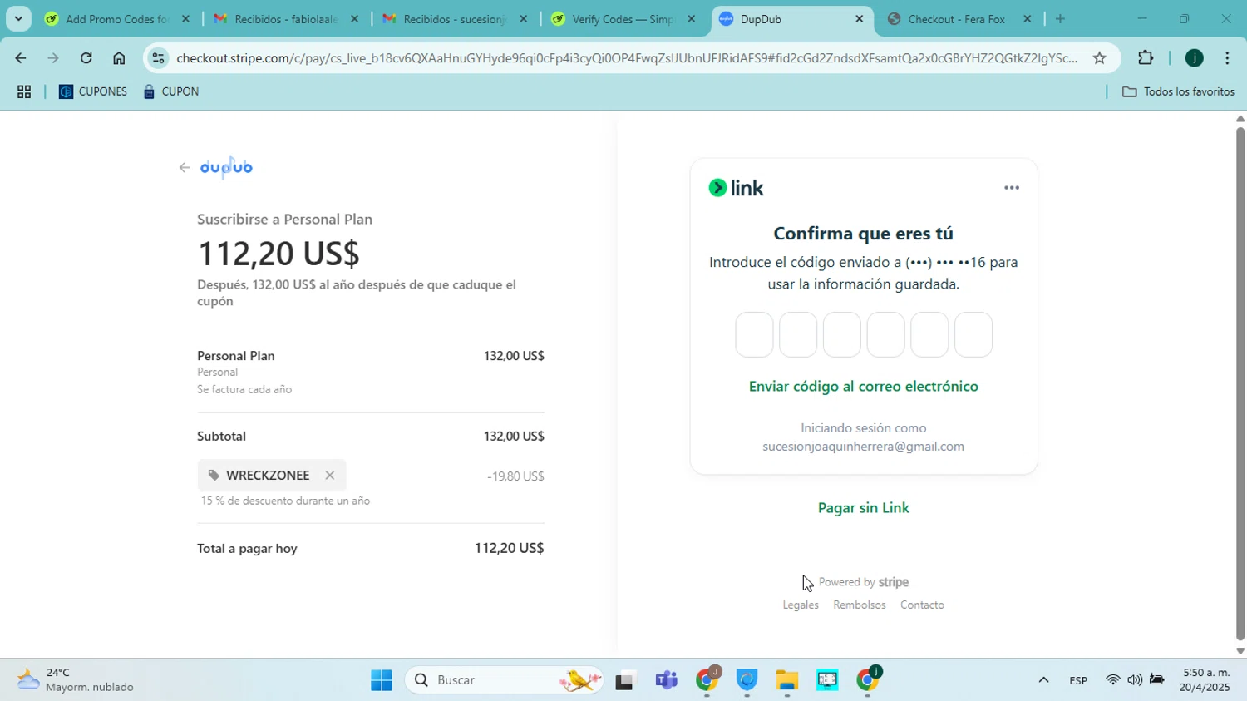
Task: Open File Explorer from the taskbar
Action: [786, 680]
